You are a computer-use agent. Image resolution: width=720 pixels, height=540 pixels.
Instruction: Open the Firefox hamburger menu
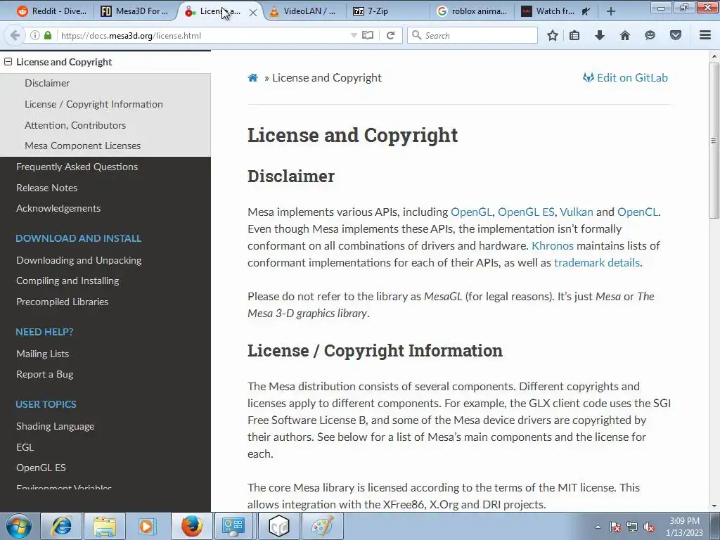705,35
